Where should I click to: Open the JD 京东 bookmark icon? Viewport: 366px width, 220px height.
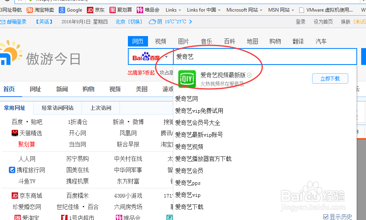(x=90, y=10)
